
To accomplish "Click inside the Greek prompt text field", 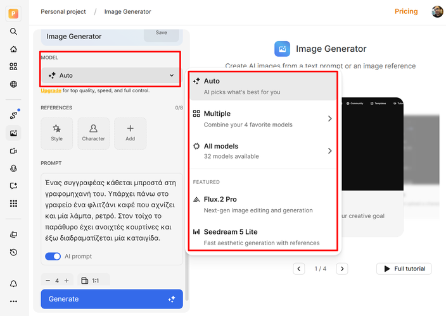I will tap(111, 210).
